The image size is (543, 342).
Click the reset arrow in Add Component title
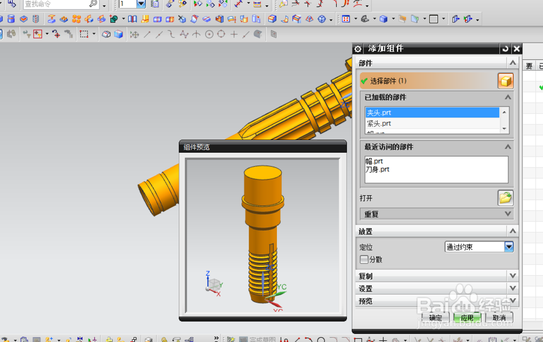coord(505,49)
